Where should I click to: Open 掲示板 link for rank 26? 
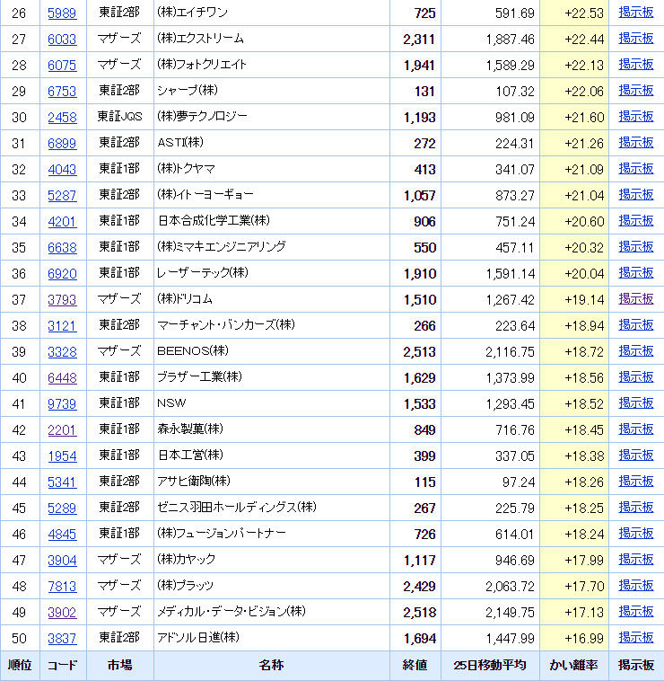pos(636,13)
